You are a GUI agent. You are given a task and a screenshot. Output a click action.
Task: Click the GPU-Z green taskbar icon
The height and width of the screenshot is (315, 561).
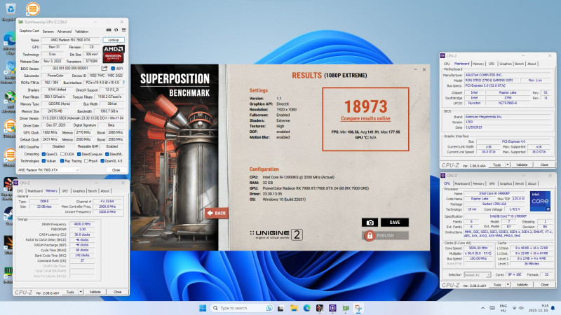tap(346, 308)
